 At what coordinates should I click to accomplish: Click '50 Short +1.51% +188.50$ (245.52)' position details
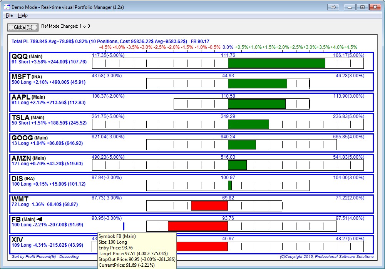click(x=49, y=123)
